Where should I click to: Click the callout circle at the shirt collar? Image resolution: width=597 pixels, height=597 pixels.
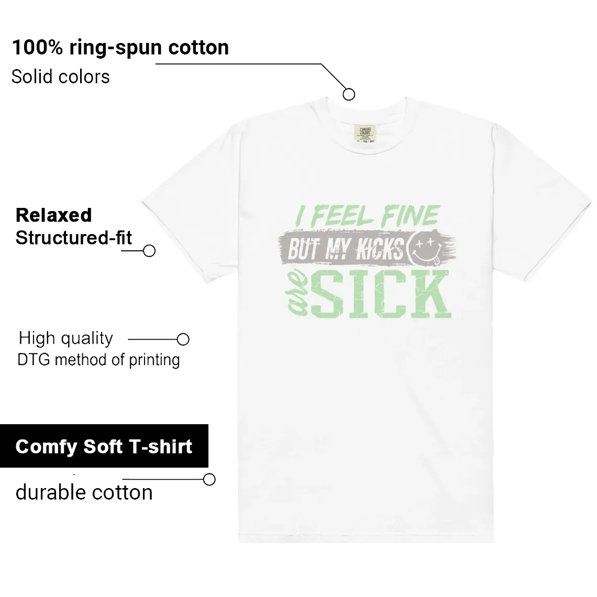pyautogui.click(x=349, y=94)
